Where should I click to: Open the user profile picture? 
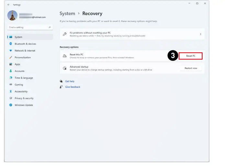pyautogui.click(x=12, y=16)
